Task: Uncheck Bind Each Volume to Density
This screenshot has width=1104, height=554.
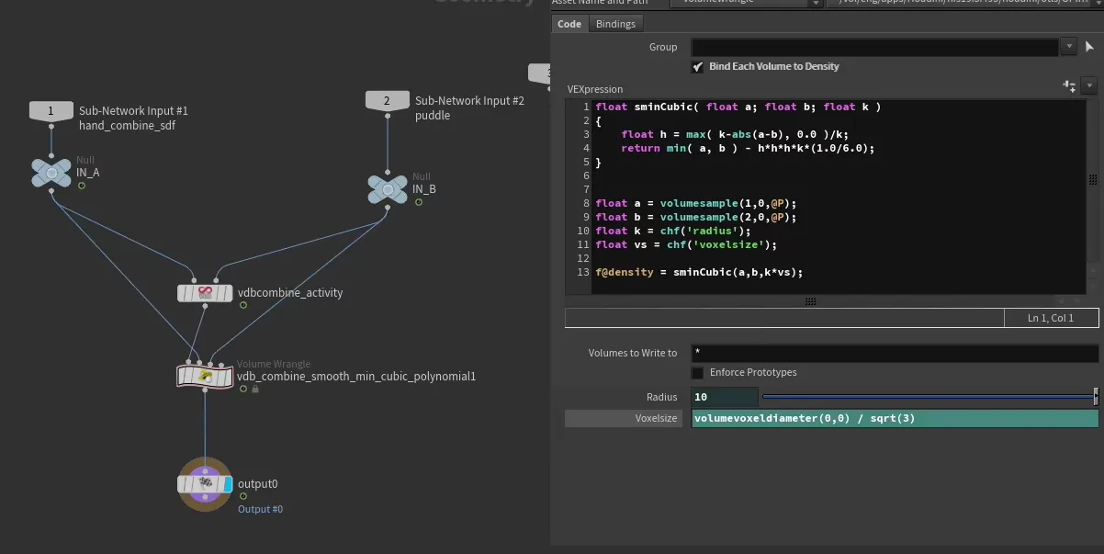Action: click(698, 67)
